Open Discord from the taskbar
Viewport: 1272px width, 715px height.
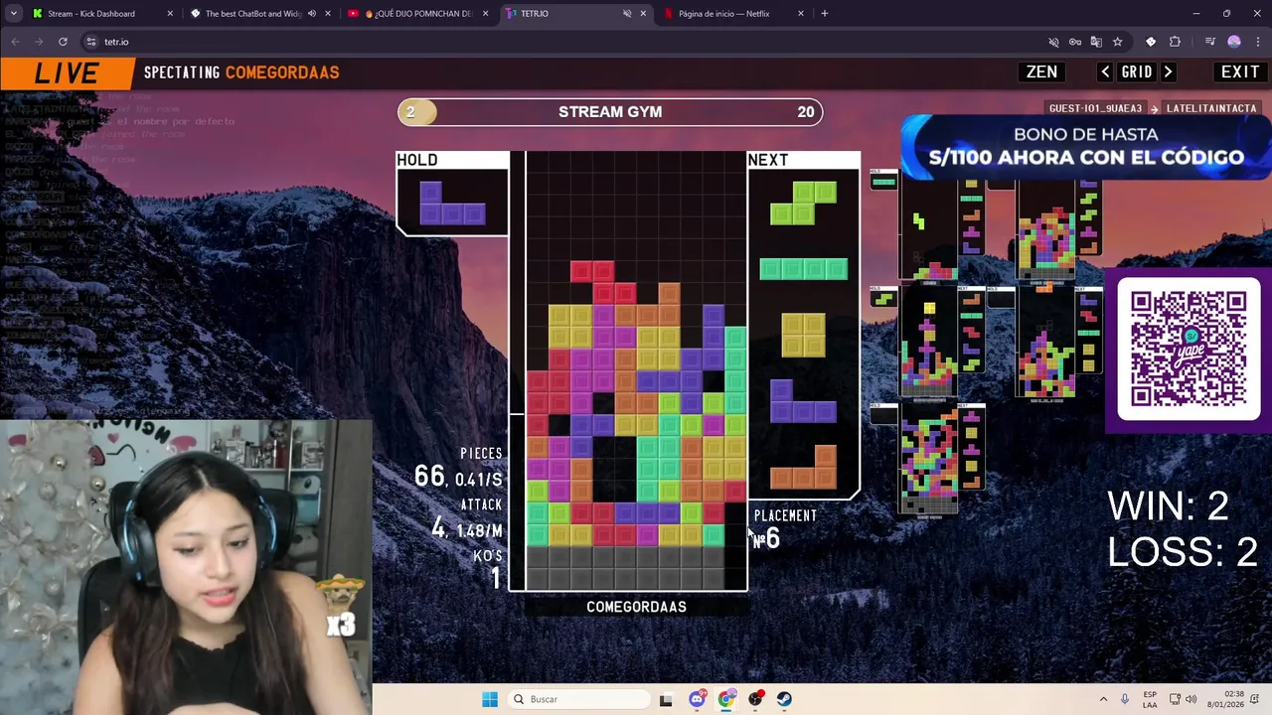697,699
